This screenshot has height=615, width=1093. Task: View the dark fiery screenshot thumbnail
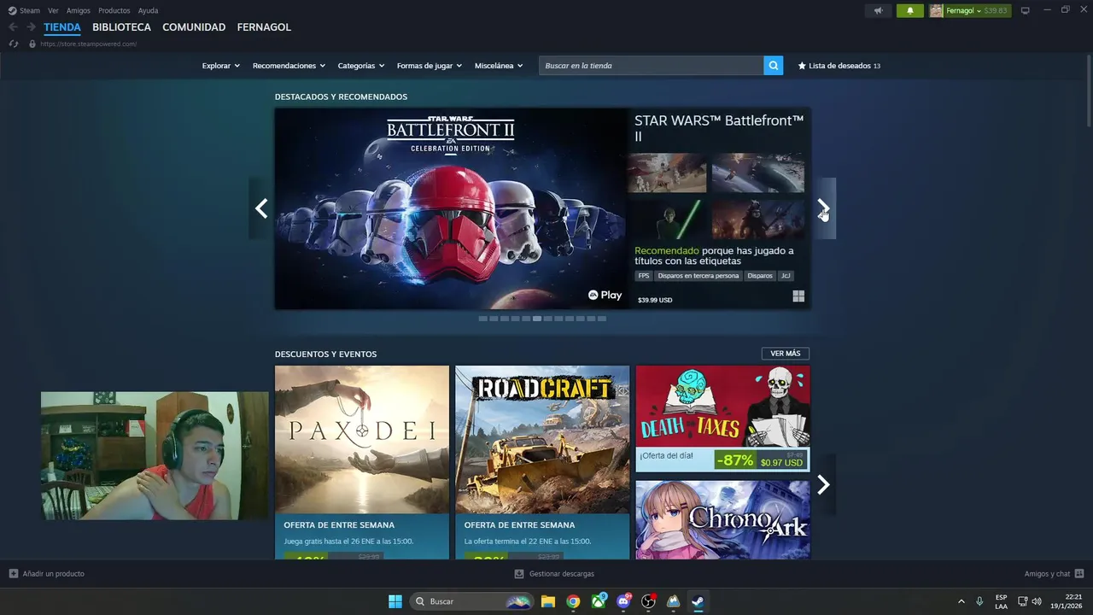coord(758,220)
